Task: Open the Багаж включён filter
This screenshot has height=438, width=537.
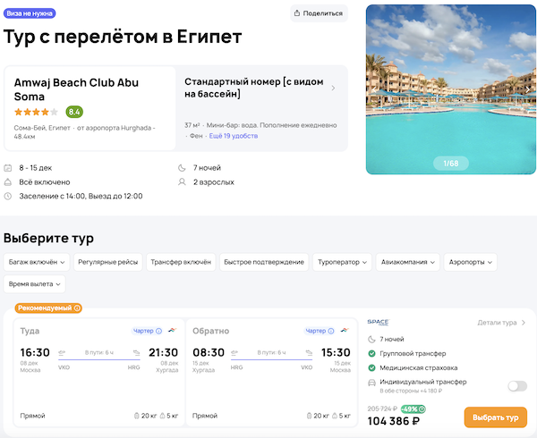Action: [37, 262]
